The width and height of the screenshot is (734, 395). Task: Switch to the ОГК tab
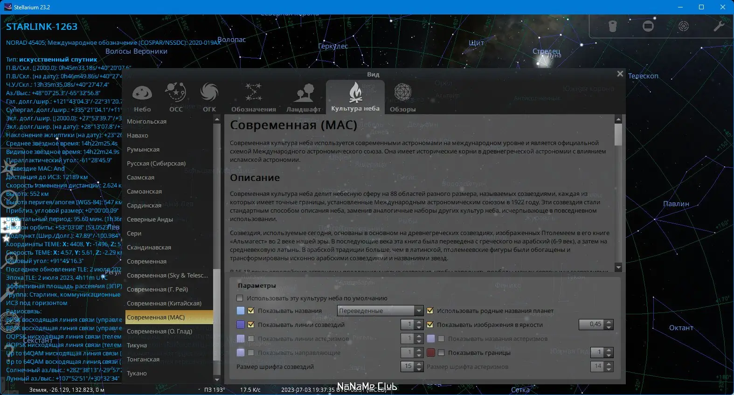coord(209,97)
